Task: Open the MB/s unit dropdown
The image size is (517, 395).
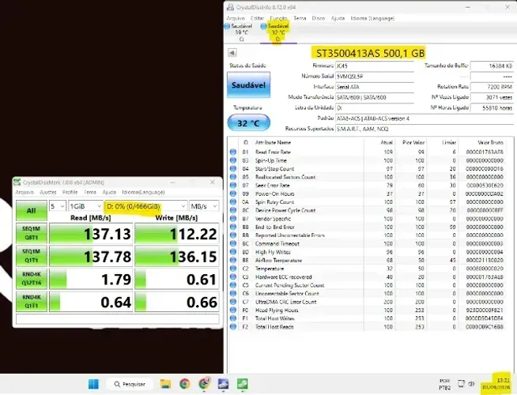Action: point(204,206)
